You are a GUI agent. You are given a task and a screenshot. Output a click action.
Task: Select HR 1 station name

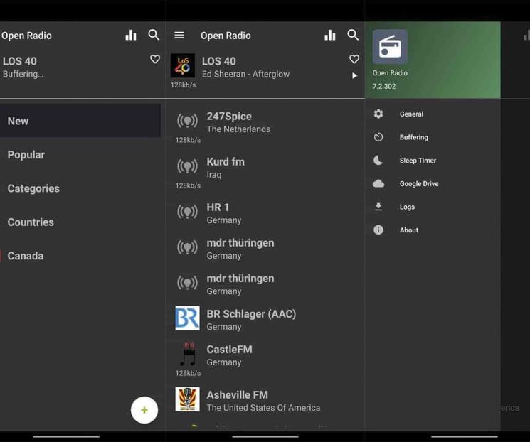[x=218, y=207]
